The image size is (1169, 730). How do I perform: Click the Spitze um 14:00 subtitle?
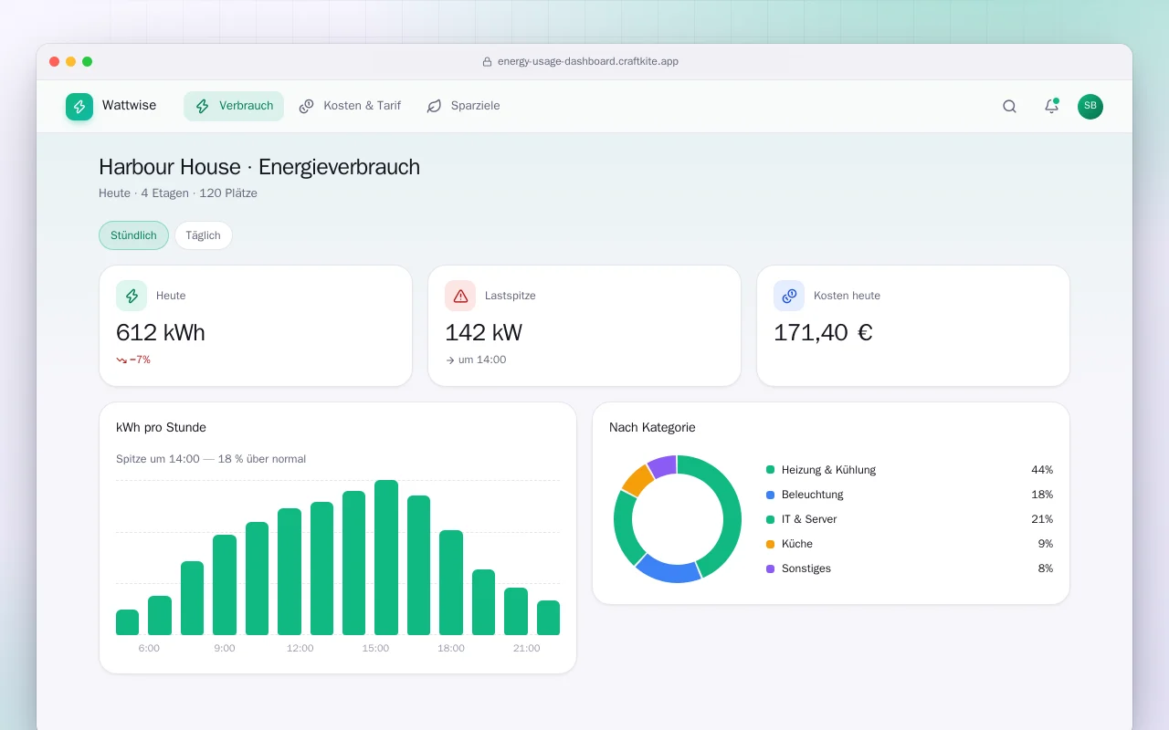(211, 459)
